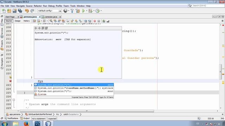
Task: Click the Find Selection magnifier icon
Action: pyautogui.click(x=51, y=21)
